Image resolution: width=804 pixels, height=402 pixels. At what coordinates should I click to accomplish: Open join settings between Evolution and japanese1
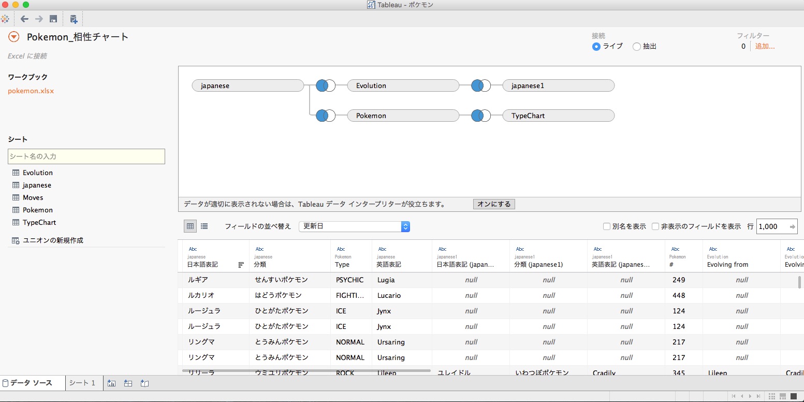481,85
